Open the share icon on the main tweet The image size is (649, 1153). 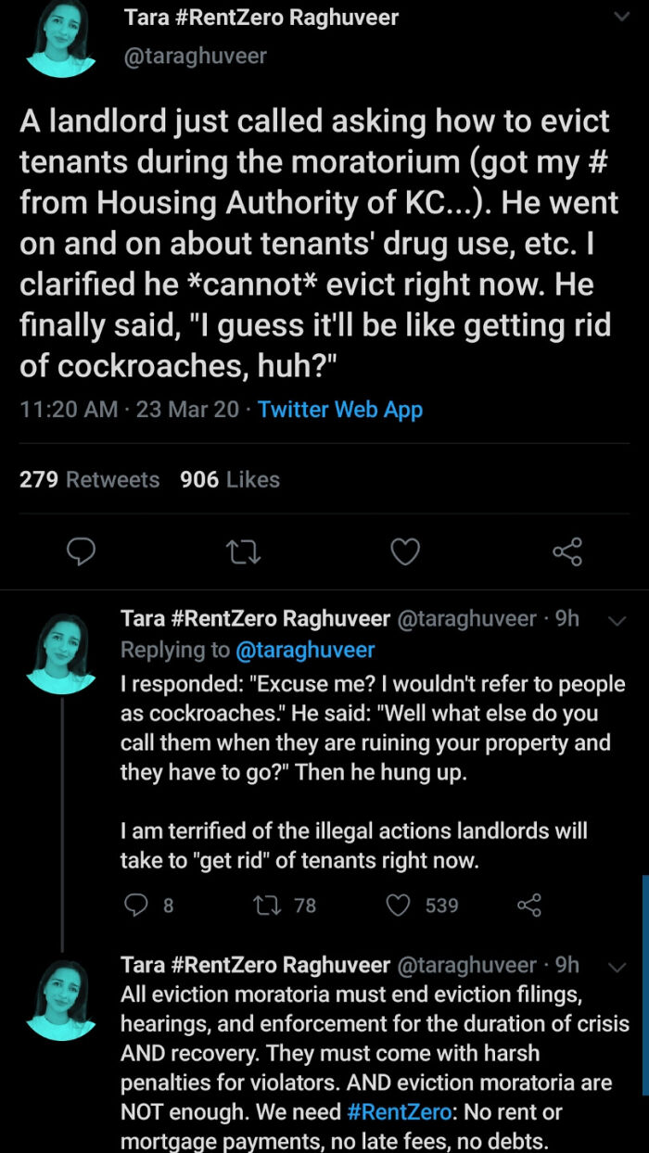point(566,552)
